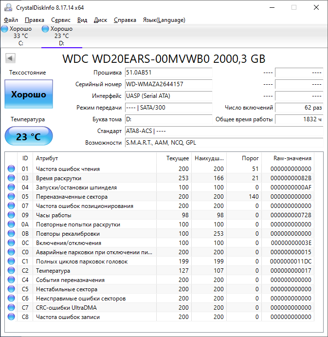Click the Raw-значения column header

[292, 158]
